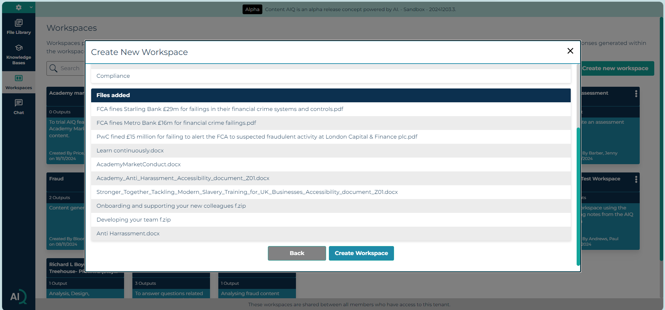The width and height of the screenshot is (665, 310).
Task: Expand the settings dropdown chevron
Action: coord(31,7)
